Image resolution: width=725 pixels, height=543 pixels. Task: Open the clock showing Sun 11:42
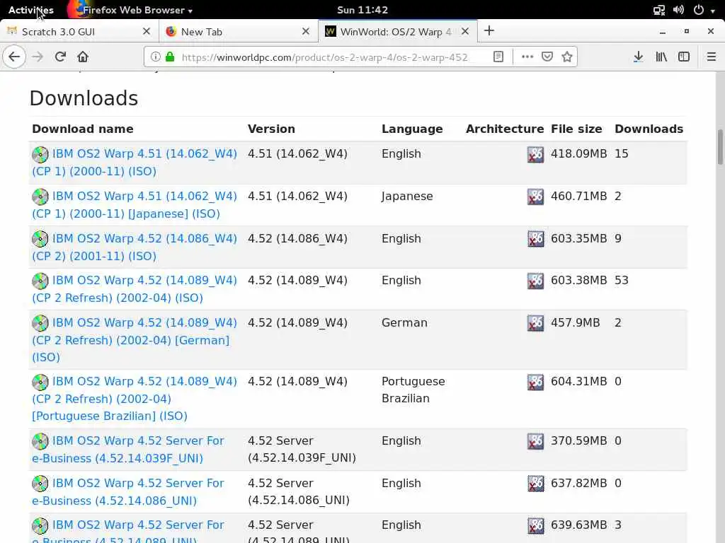(x=362, y=10)
